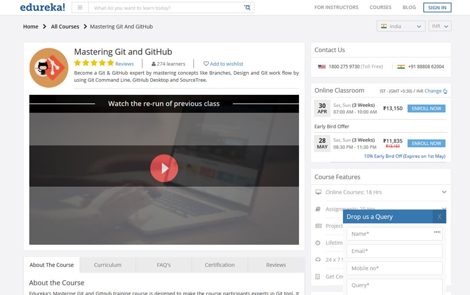The image size is (470, 295).
Task: Click the 274 learners text
Action: pos(171,64)
